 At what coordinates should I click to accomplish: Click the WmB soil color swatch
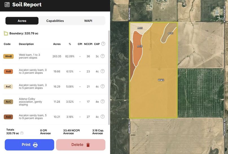point(8,56)
